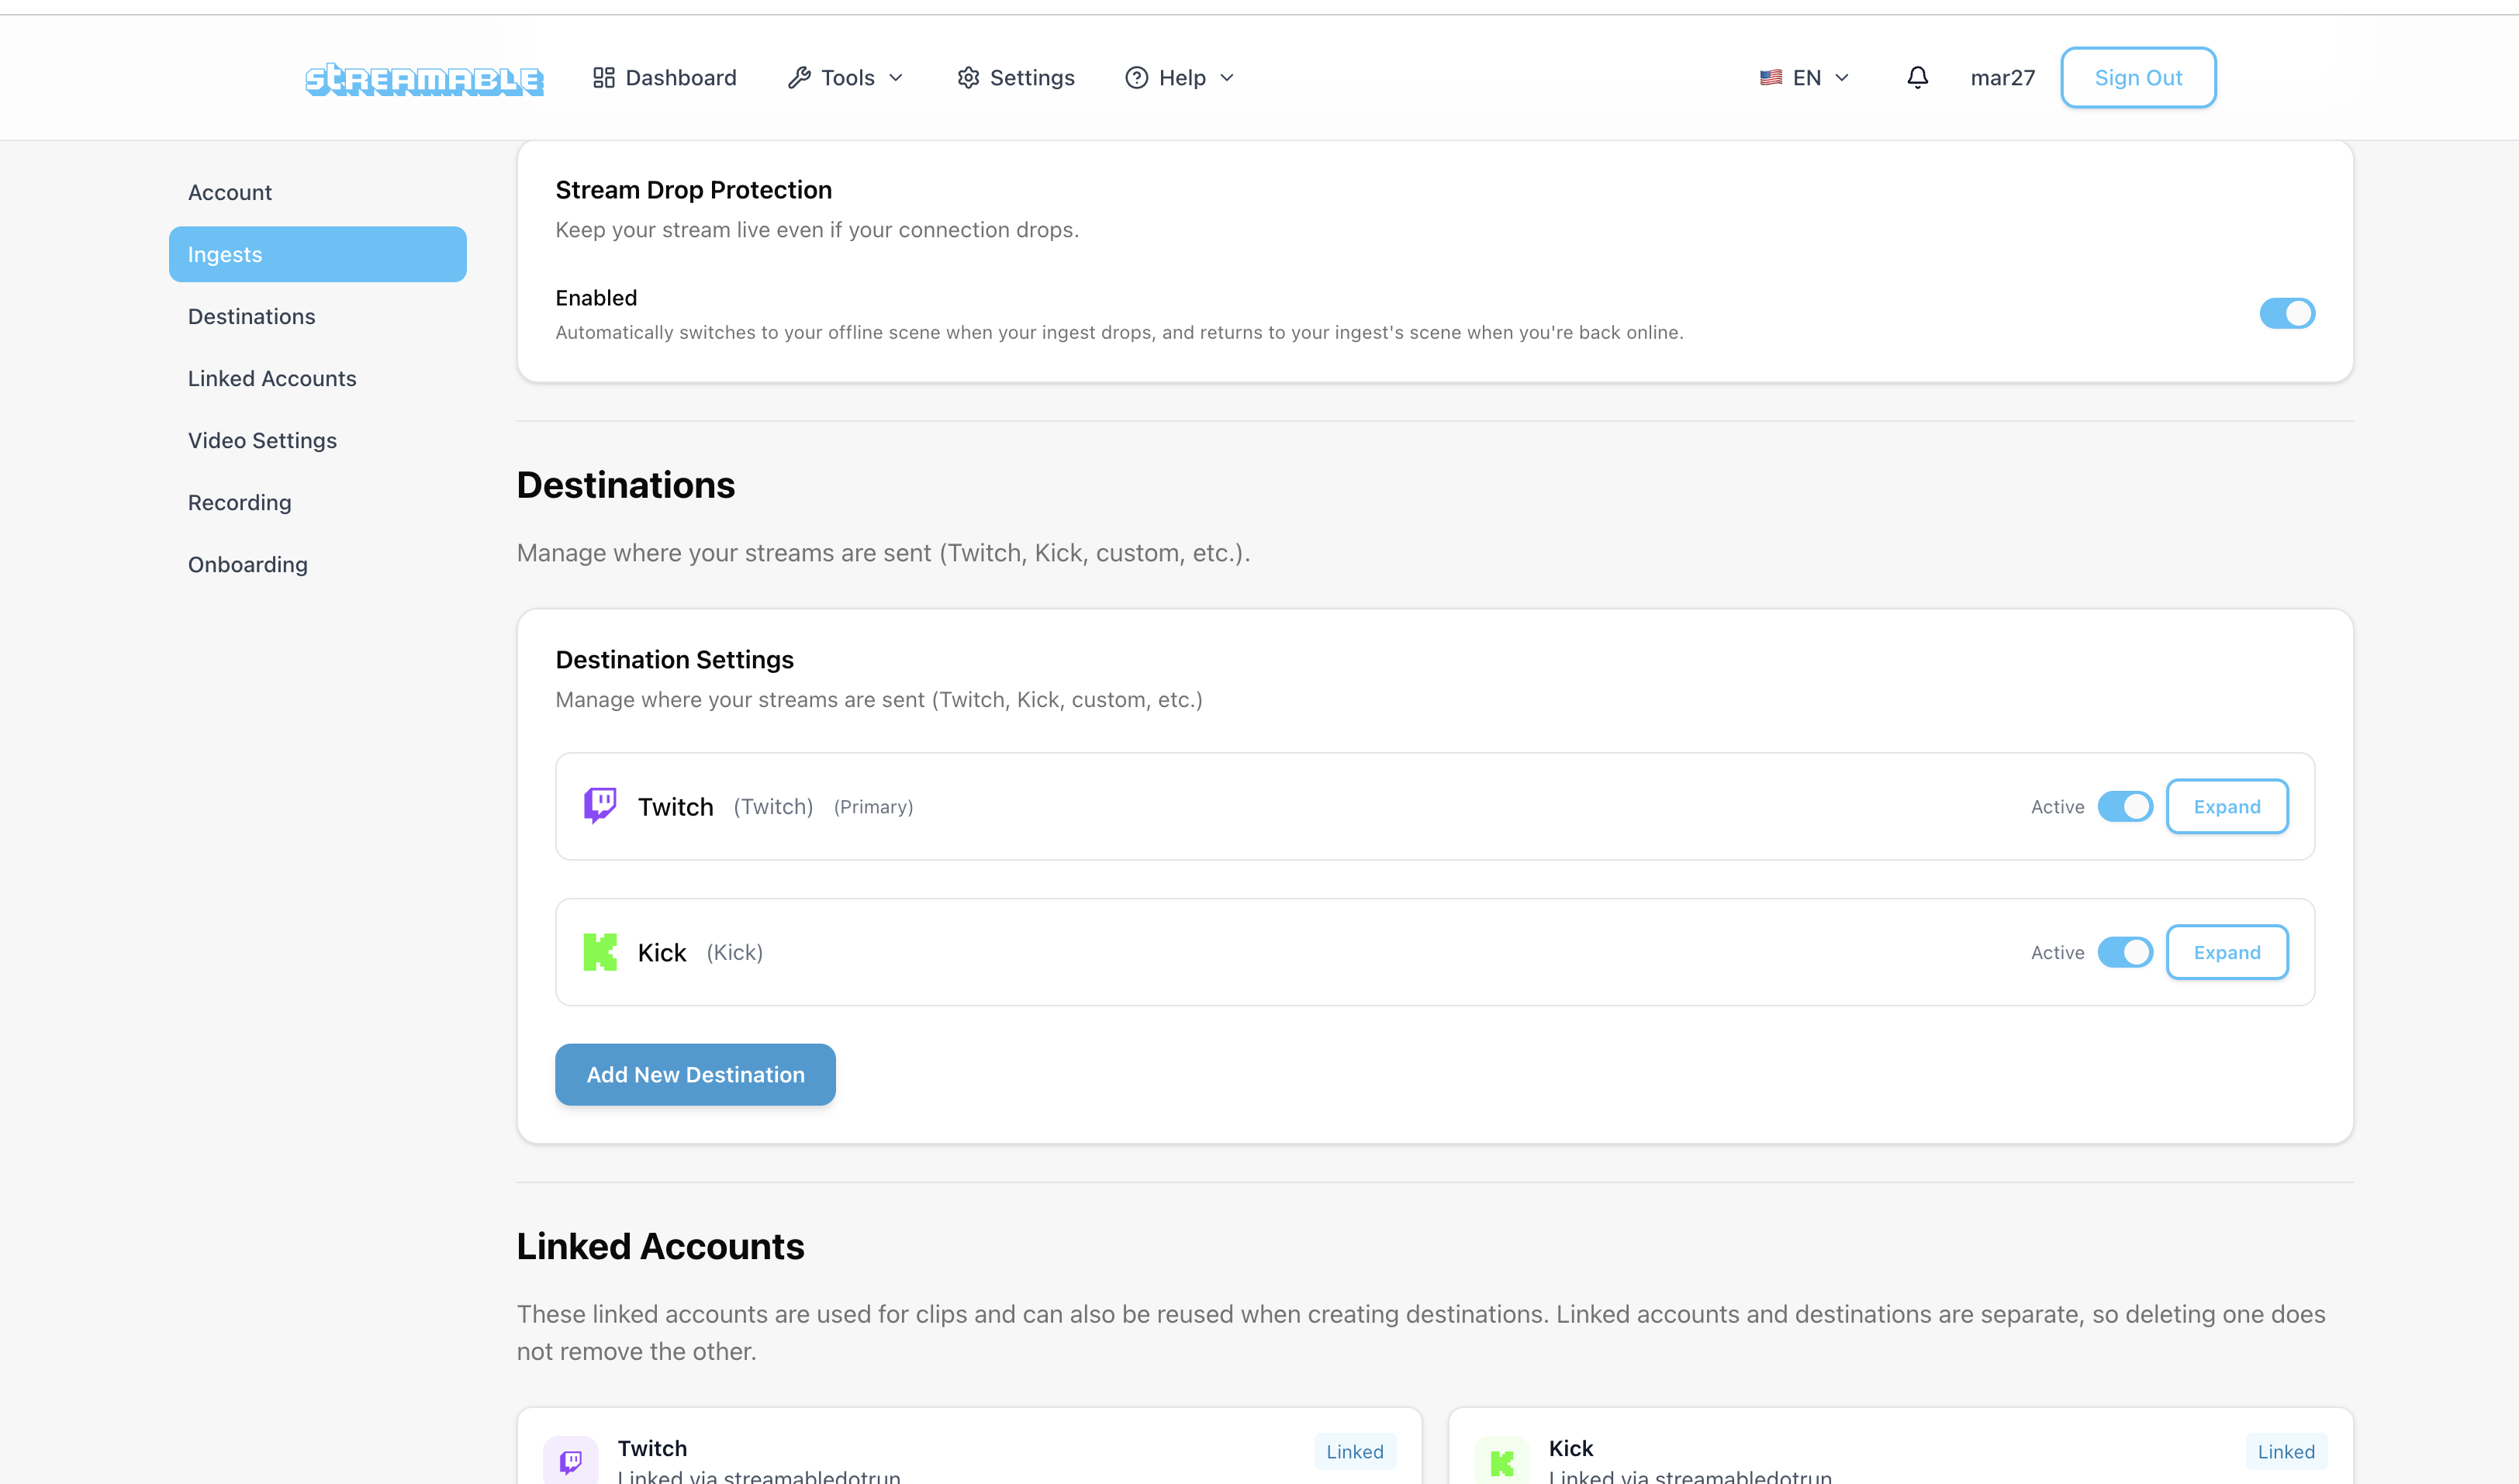Click the Sign Out button
The width and height of the screenshot is (2519, 1484).
coord(2138,78)
